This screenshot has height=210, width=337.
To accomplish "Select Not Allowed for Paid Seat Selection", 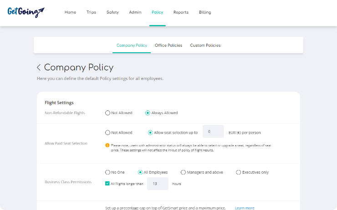I will pyautogui.click(x=108, y=133).
